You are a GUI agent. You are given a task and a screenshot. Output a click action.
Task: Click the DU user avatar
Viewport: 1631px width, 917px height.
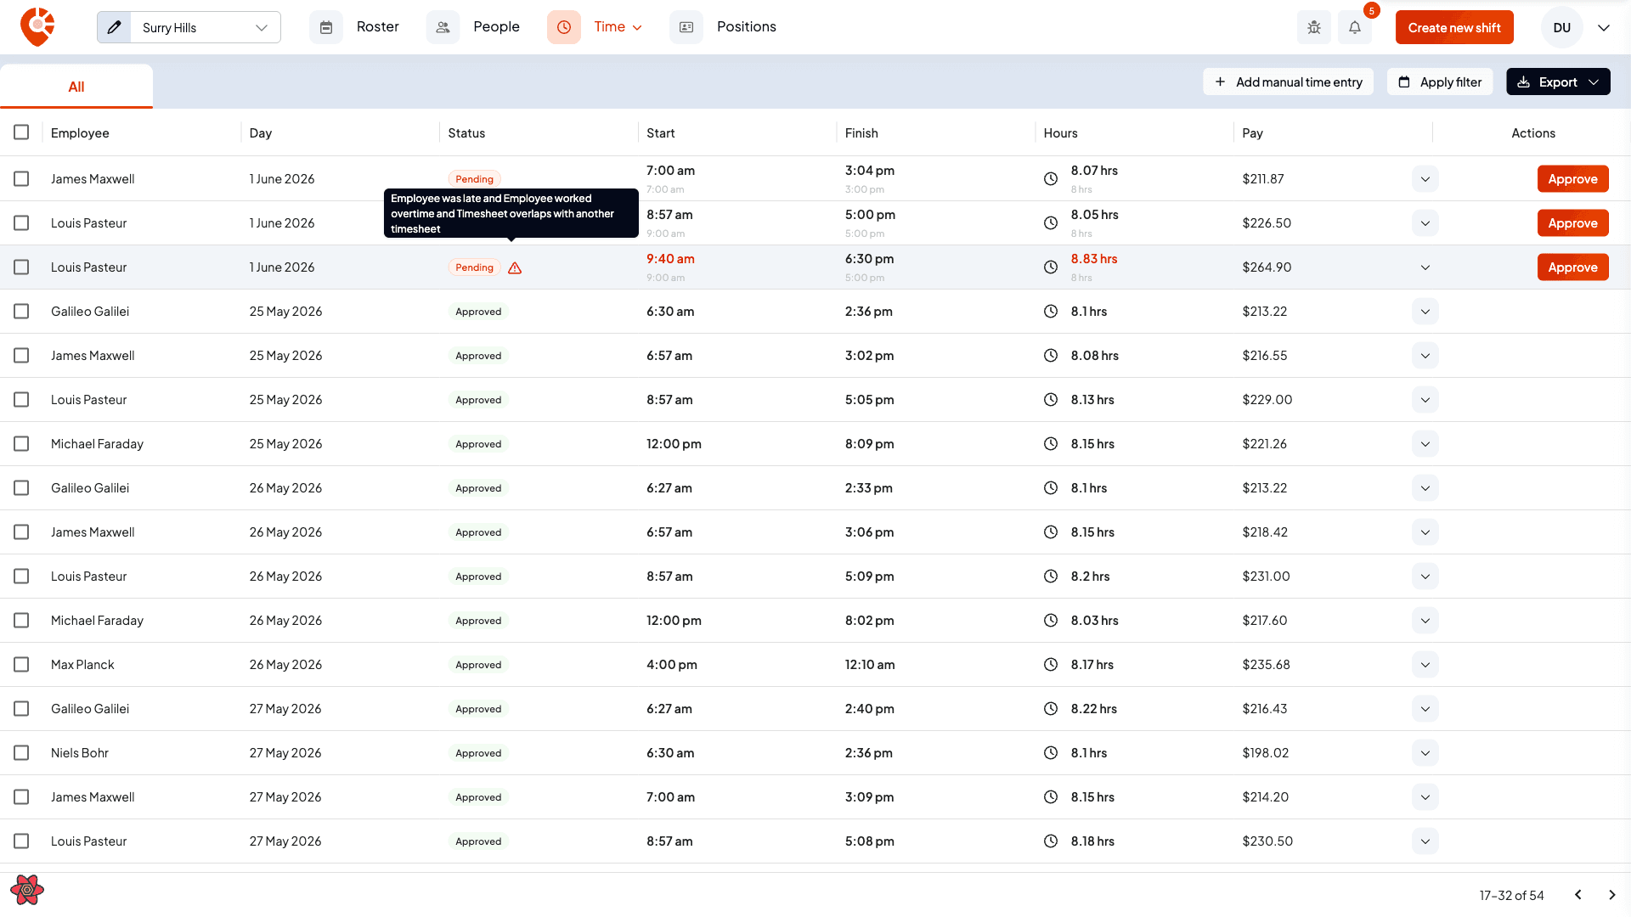1562,27
